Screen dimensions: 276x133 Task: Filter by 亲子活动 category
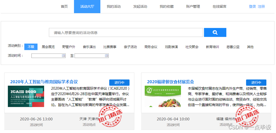(x=130, y=47)
